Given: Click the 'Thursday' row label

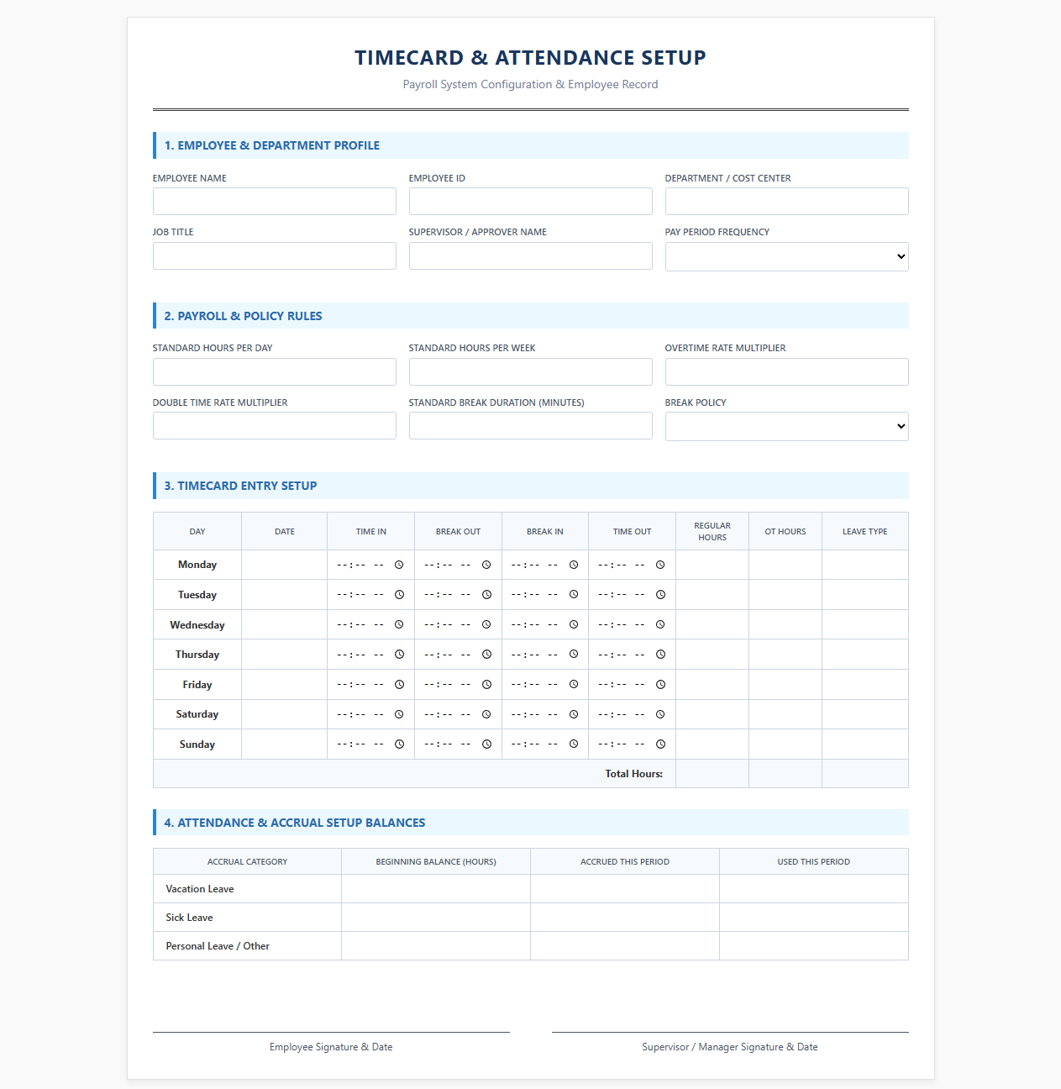Looking at the screenshot, I should point(197,655).
